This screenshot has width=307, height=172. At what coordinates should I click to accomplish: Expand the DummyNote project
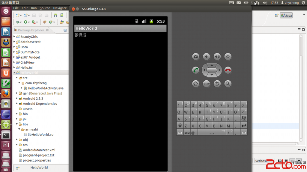[x=14, y=52]
